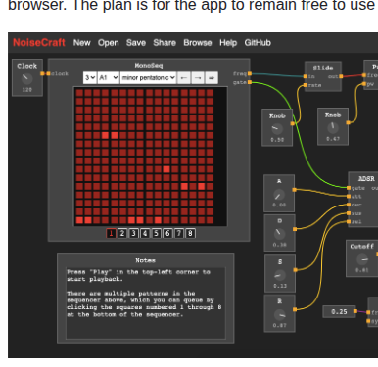Screen dimensions: 378x367
Task: Open the octave dropdown showing 3
Action: pyautogui.click(x=90, y=78)
